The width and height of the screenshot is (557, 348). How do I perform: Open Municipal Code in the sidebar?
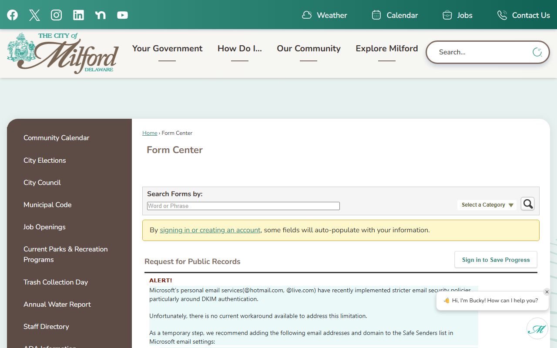[47, 205]
